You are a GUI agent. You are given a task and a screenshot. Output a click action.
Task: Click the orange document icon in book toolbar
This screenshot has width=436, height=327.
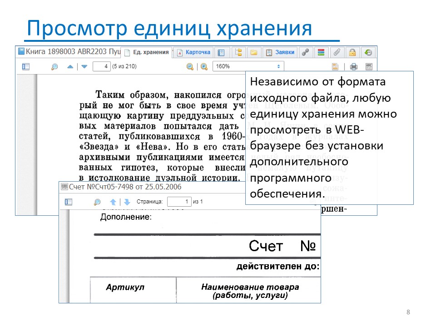click(335, 66)
